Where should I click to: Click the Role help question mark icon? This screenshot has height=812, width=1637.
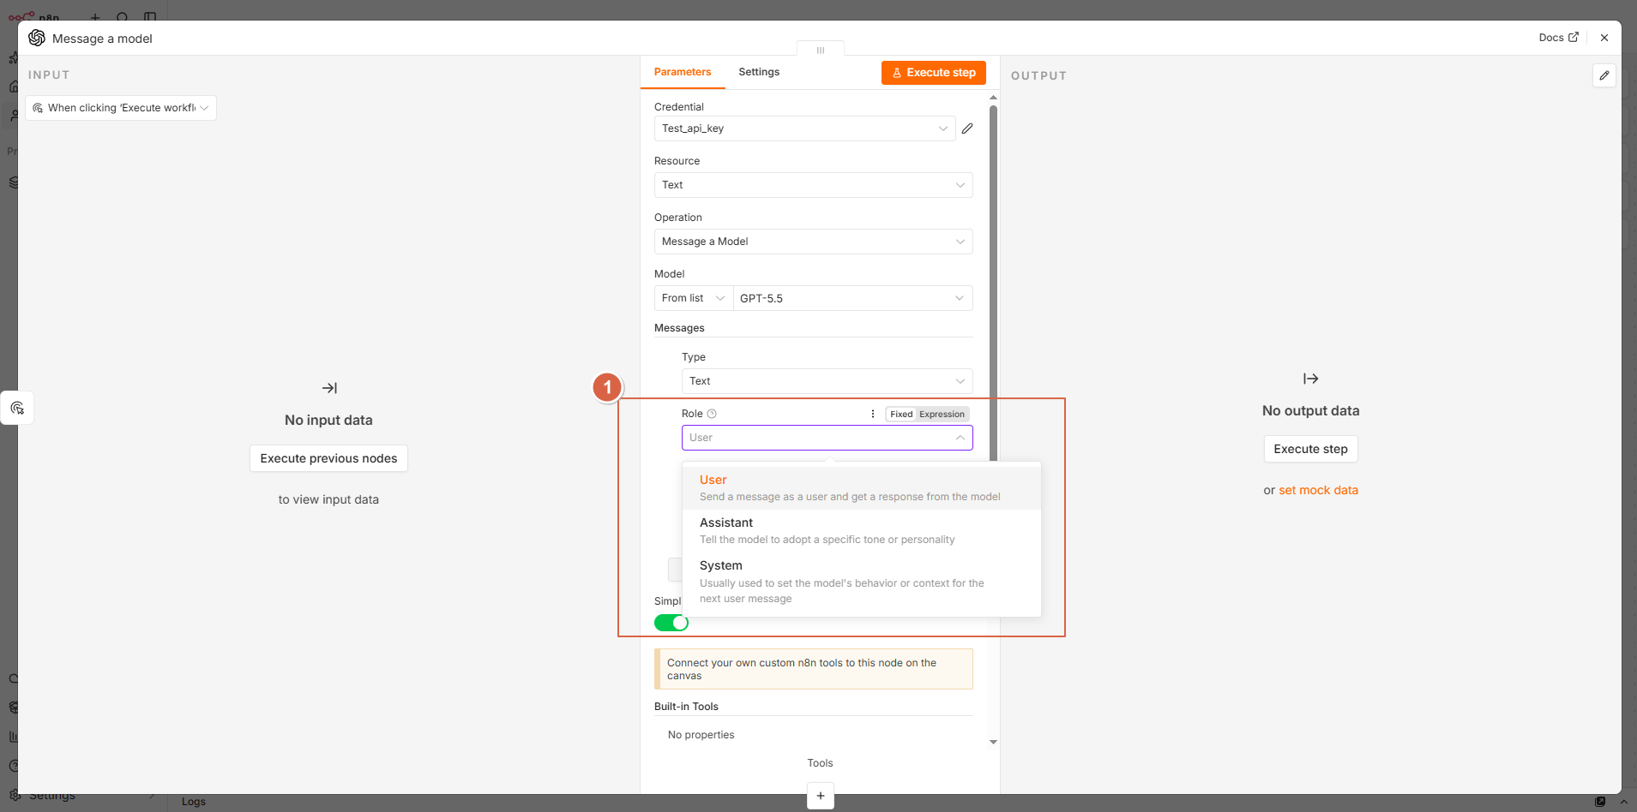point(712,414)
